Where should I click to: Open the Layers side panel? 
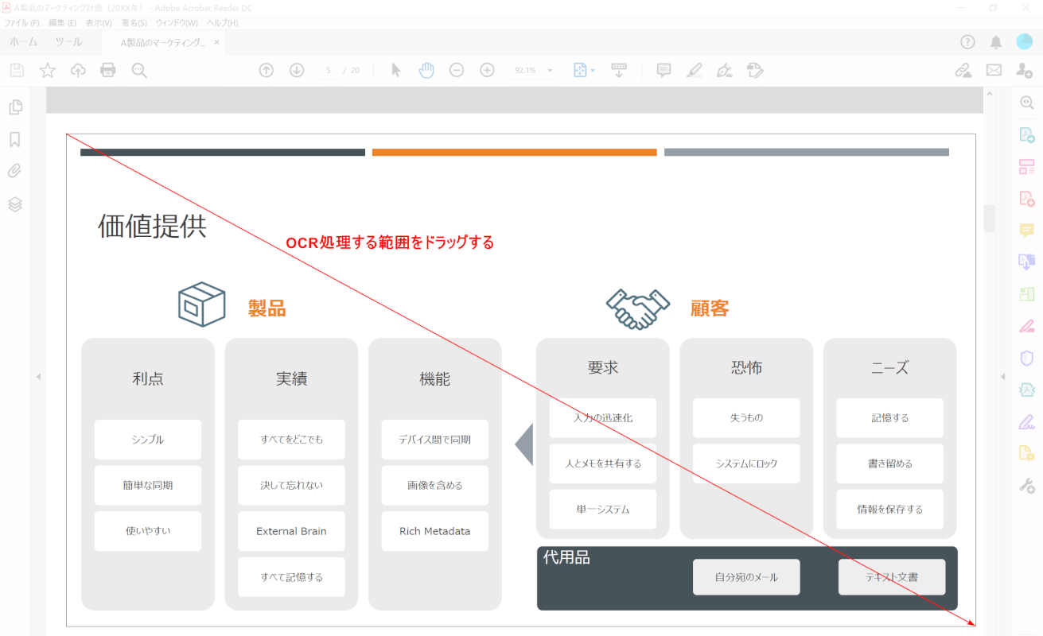coord(14,204)
